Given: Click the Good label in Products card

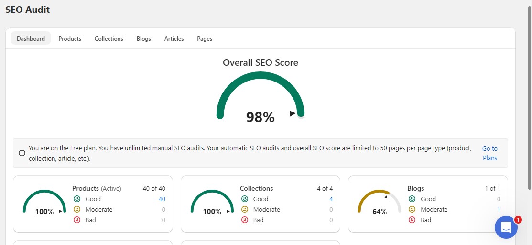Looking at the screenshot, I should coord(93,199).
